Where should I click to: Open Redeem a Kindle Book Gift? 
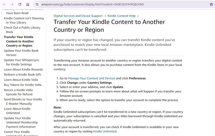[22, 74]
